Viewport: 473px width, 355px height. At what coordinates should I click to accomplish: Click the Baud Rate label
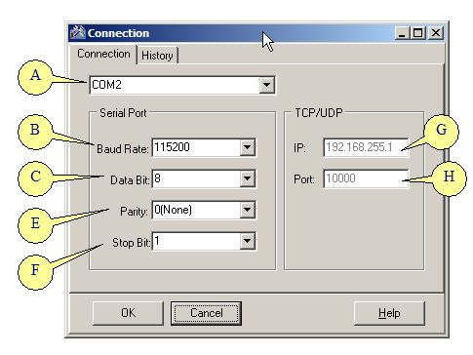pos(123,149)
